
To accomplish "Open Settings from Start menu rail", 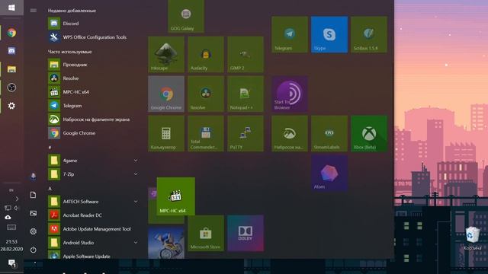I will point(34,231).
